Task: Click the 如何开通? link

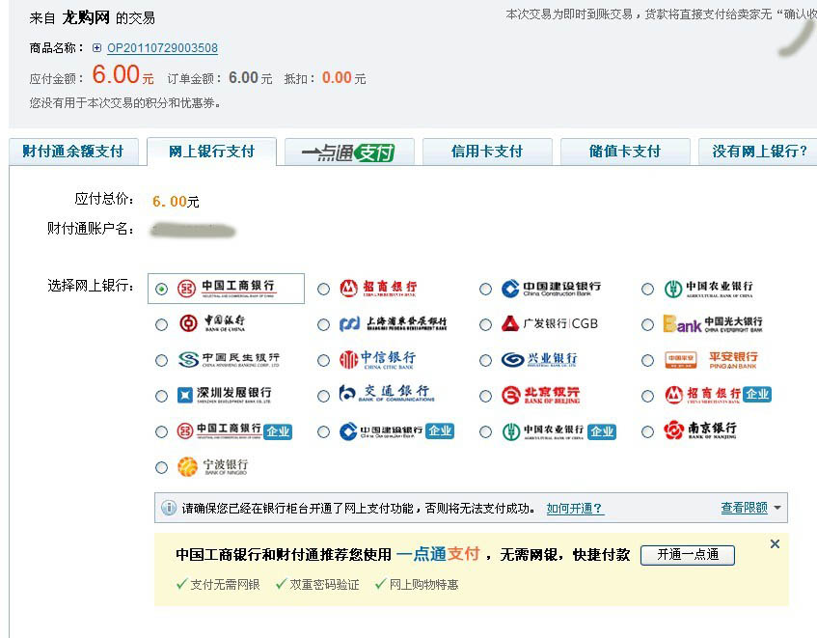Action: click(575, 509)
